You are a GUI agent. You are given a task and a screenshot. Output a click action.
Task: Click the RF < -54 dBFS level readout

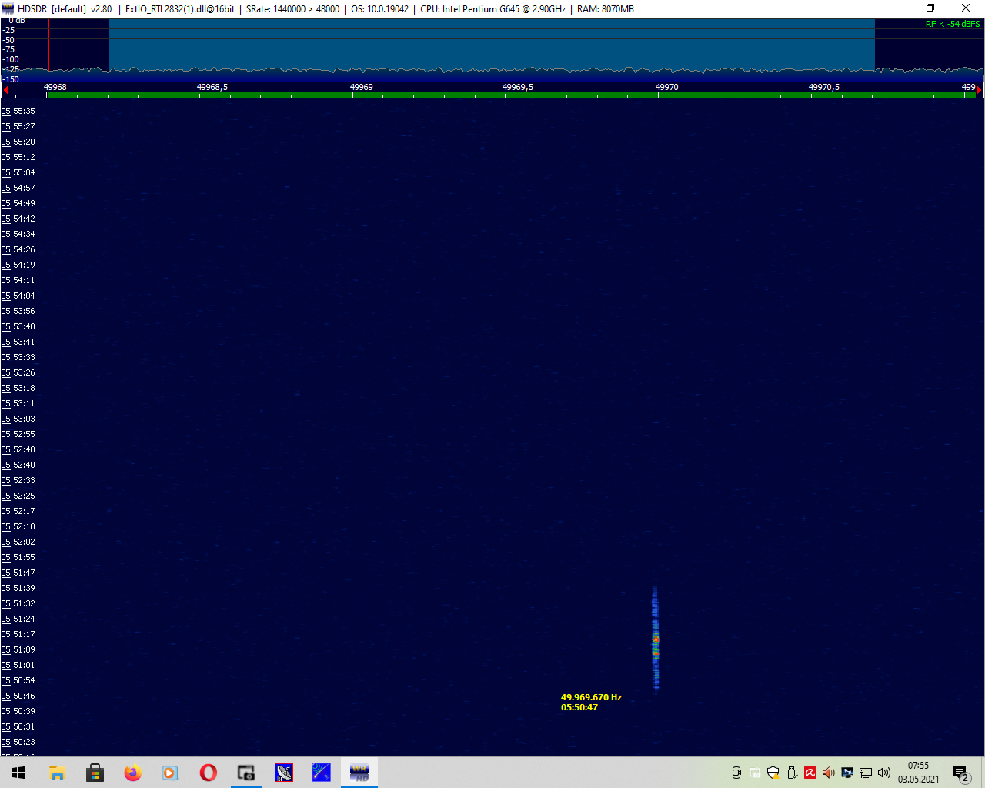point(953,25)
